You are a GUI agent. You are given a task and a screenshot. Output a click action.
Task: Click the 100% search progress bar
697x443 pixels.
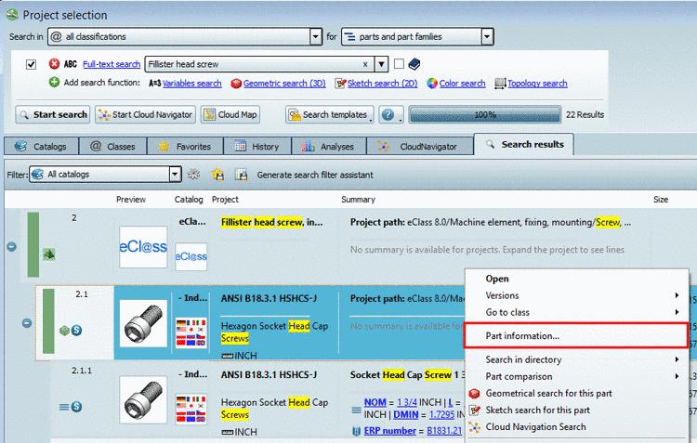[485, 114]
